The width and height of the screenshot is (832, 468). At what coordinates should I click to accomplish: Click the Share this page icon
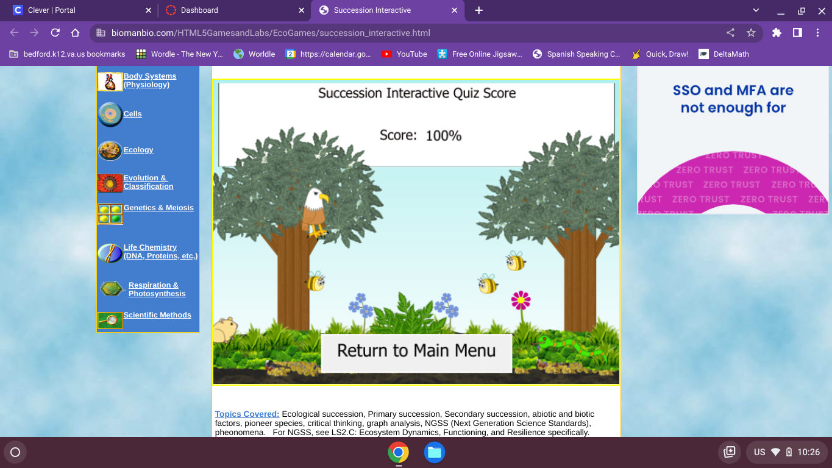(x=730, y=33)
